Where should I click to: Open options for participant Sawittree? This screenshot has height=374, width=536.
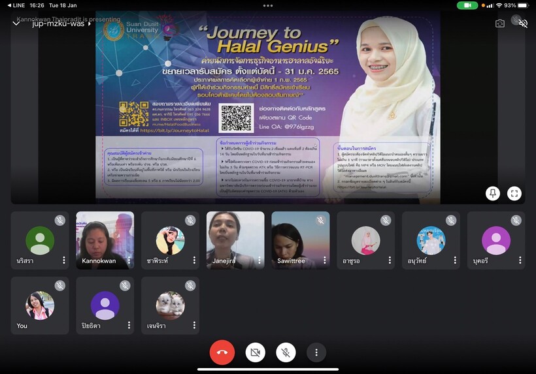[x=325, y=260]
